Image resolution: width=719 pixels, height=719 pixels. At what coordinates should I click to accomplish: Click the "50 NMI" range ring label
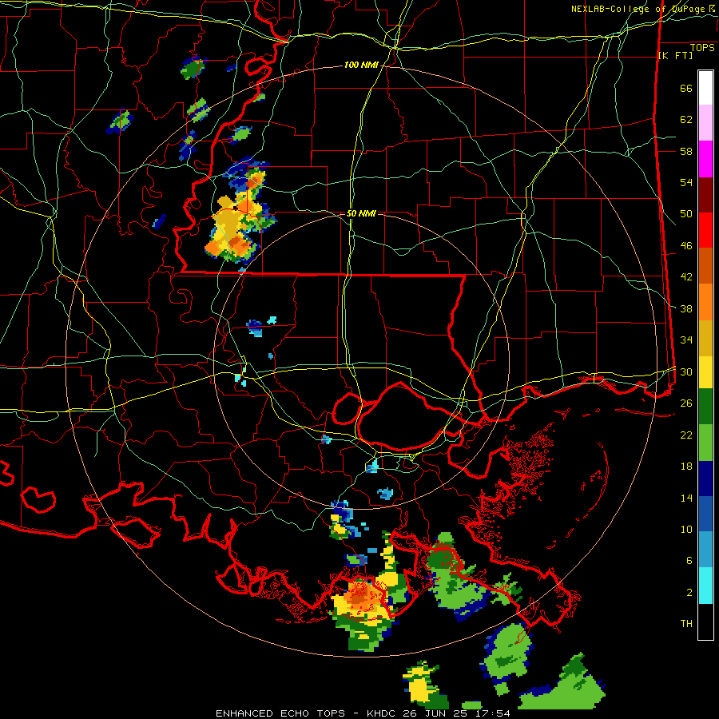point(361,213)
